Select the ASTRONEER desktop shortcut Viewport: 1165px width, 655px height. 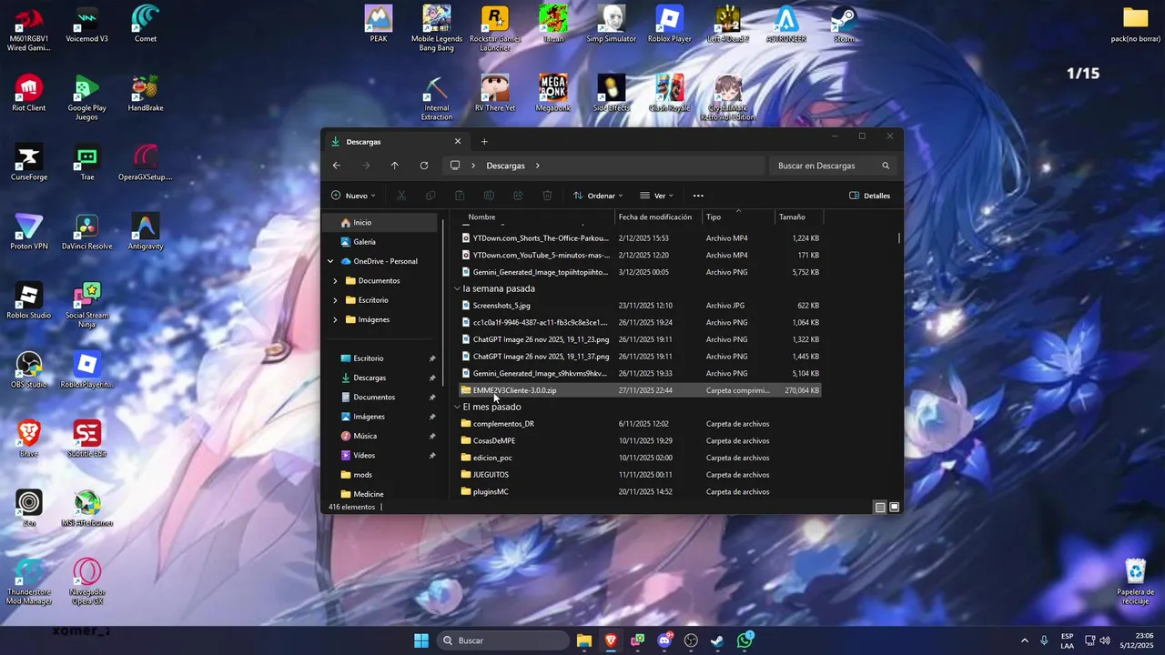coord(786,25)
